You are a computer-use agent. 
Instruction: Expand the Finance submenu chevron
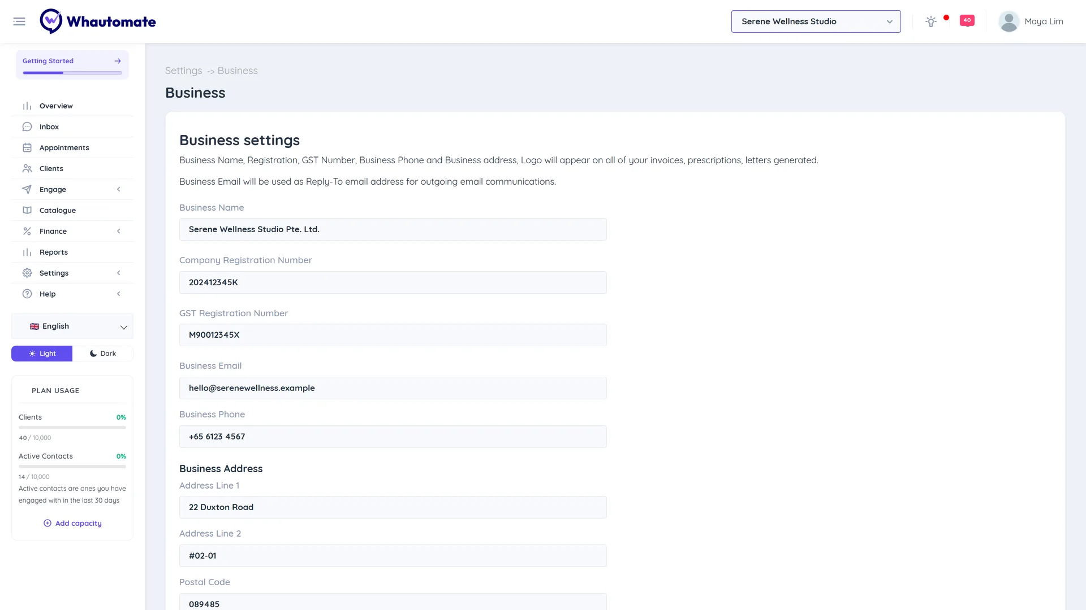119,232
